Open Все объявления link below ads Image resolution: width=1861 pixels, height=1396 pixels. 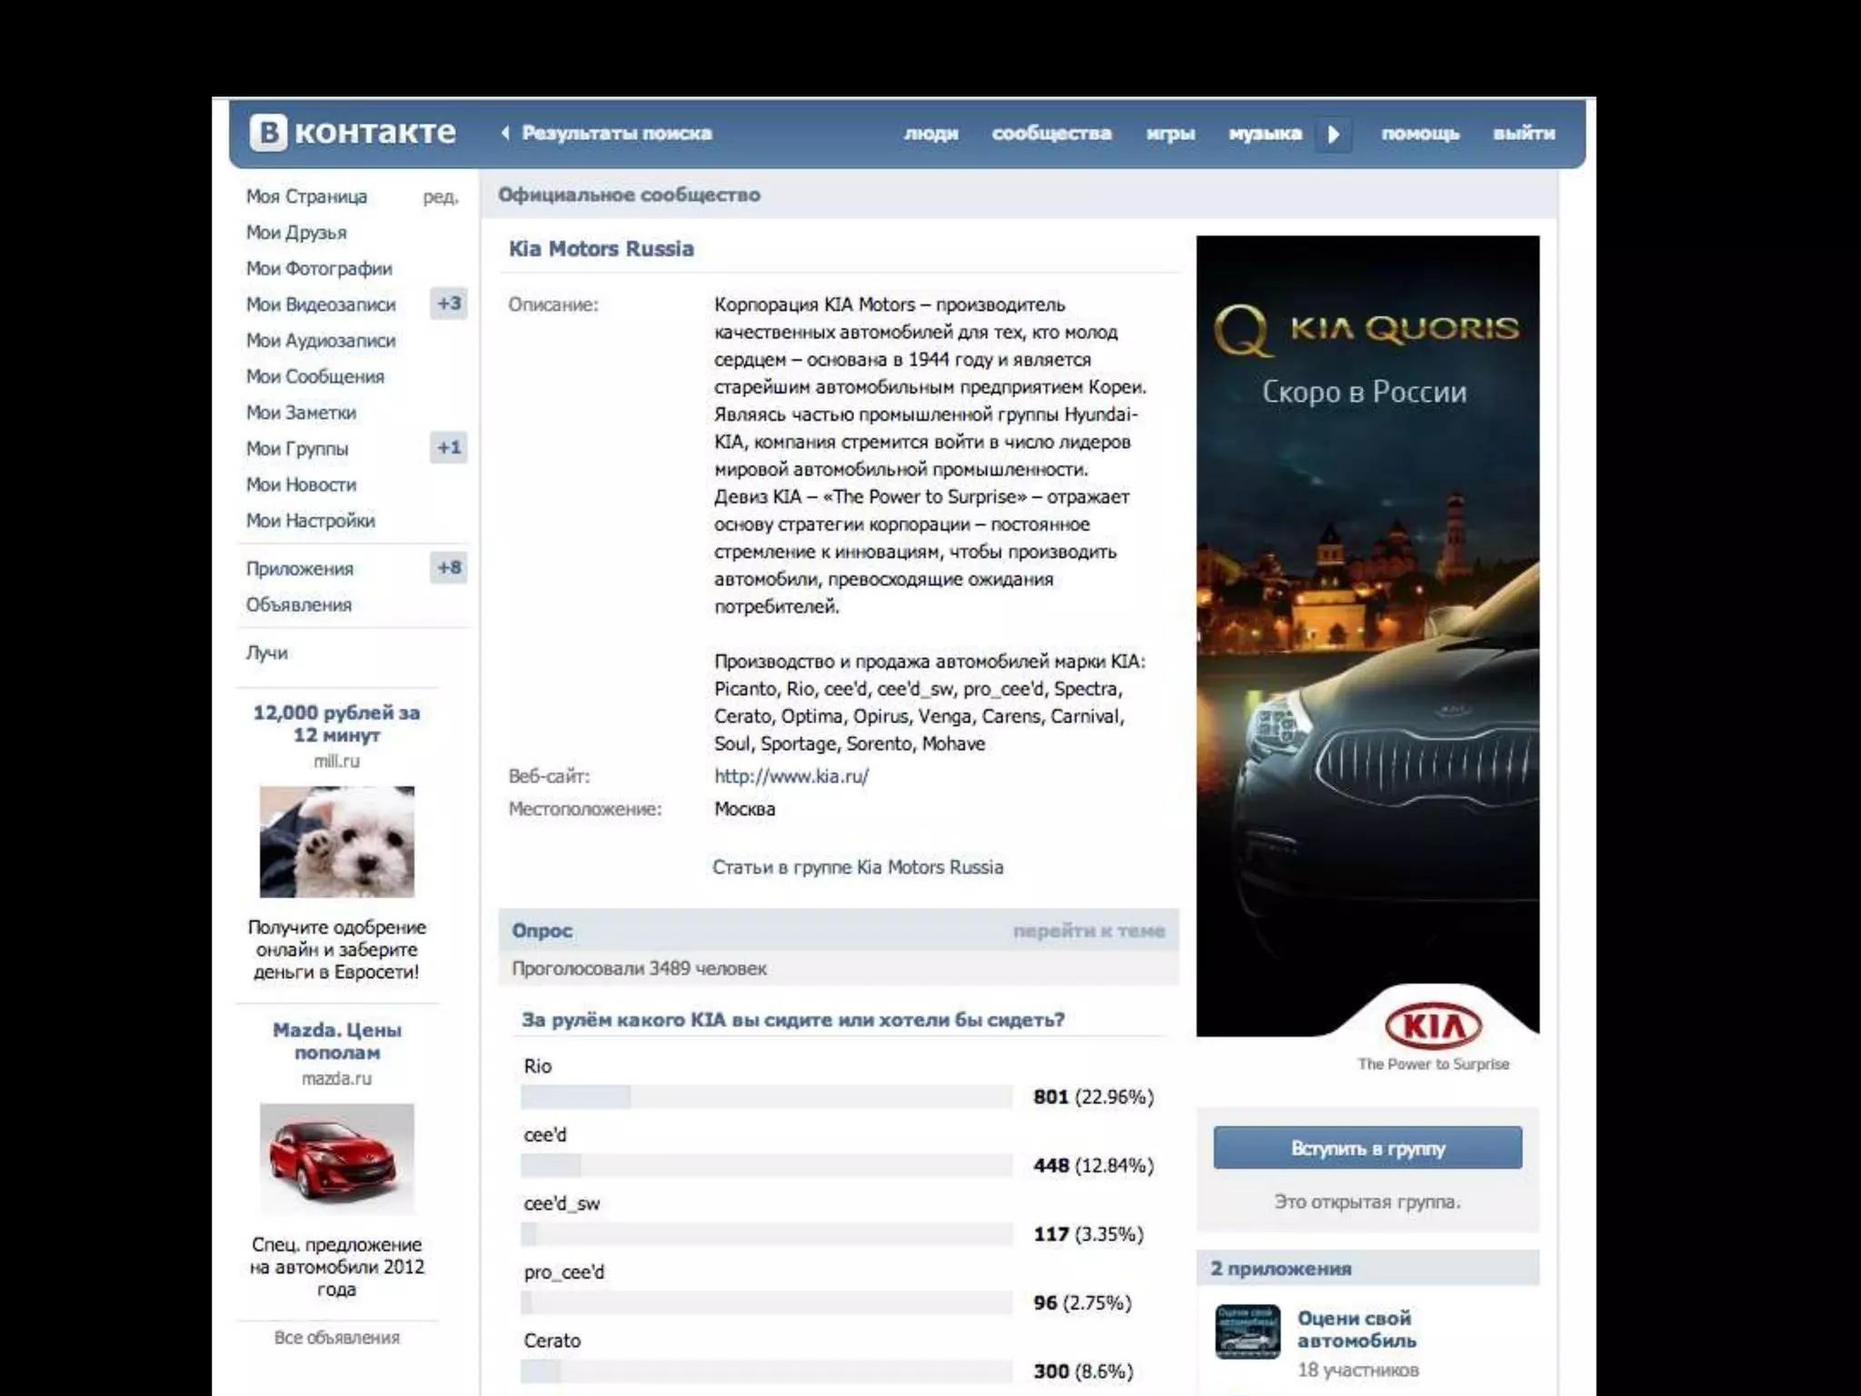click(337, 1338)
